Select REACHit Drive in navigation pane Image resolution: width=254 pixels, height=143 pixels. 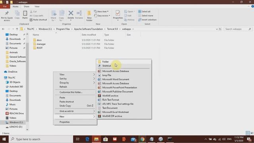[x=16, y=113]
